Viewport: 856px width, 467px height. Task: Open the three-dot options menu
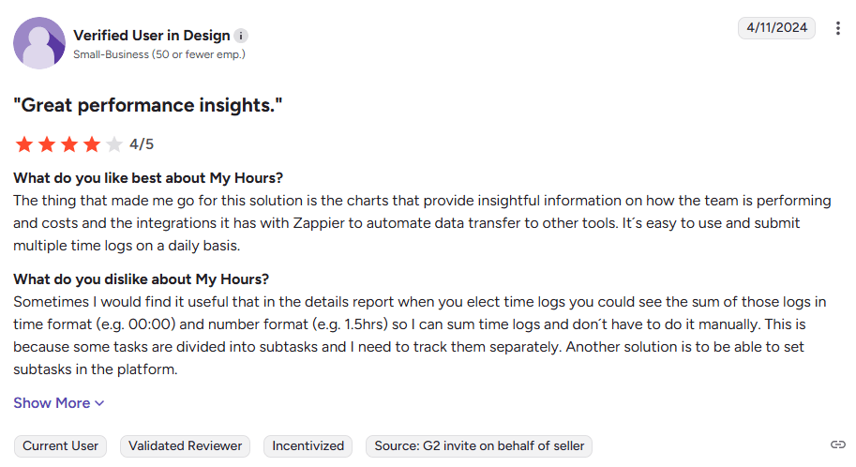click(x=837, y=28)
